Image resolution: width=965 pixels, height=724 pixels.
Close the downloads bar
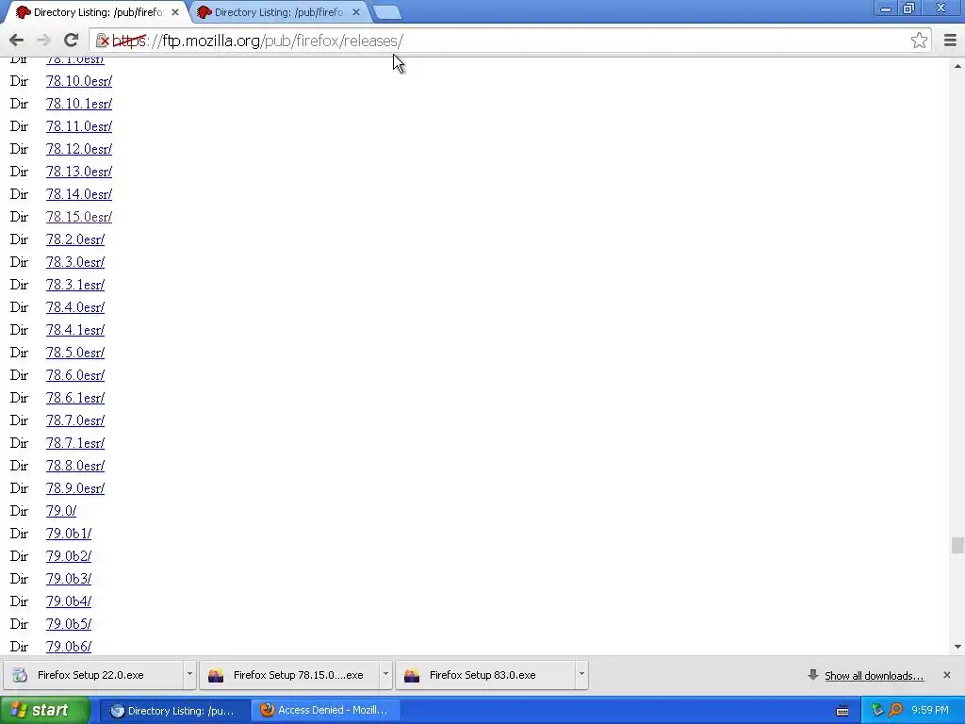coord(946,675)
